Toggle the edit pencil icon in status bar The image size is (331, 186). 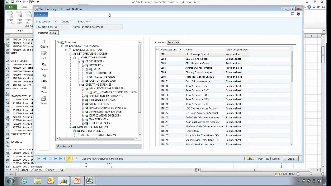pyautogui.click(x=69, y=159)
